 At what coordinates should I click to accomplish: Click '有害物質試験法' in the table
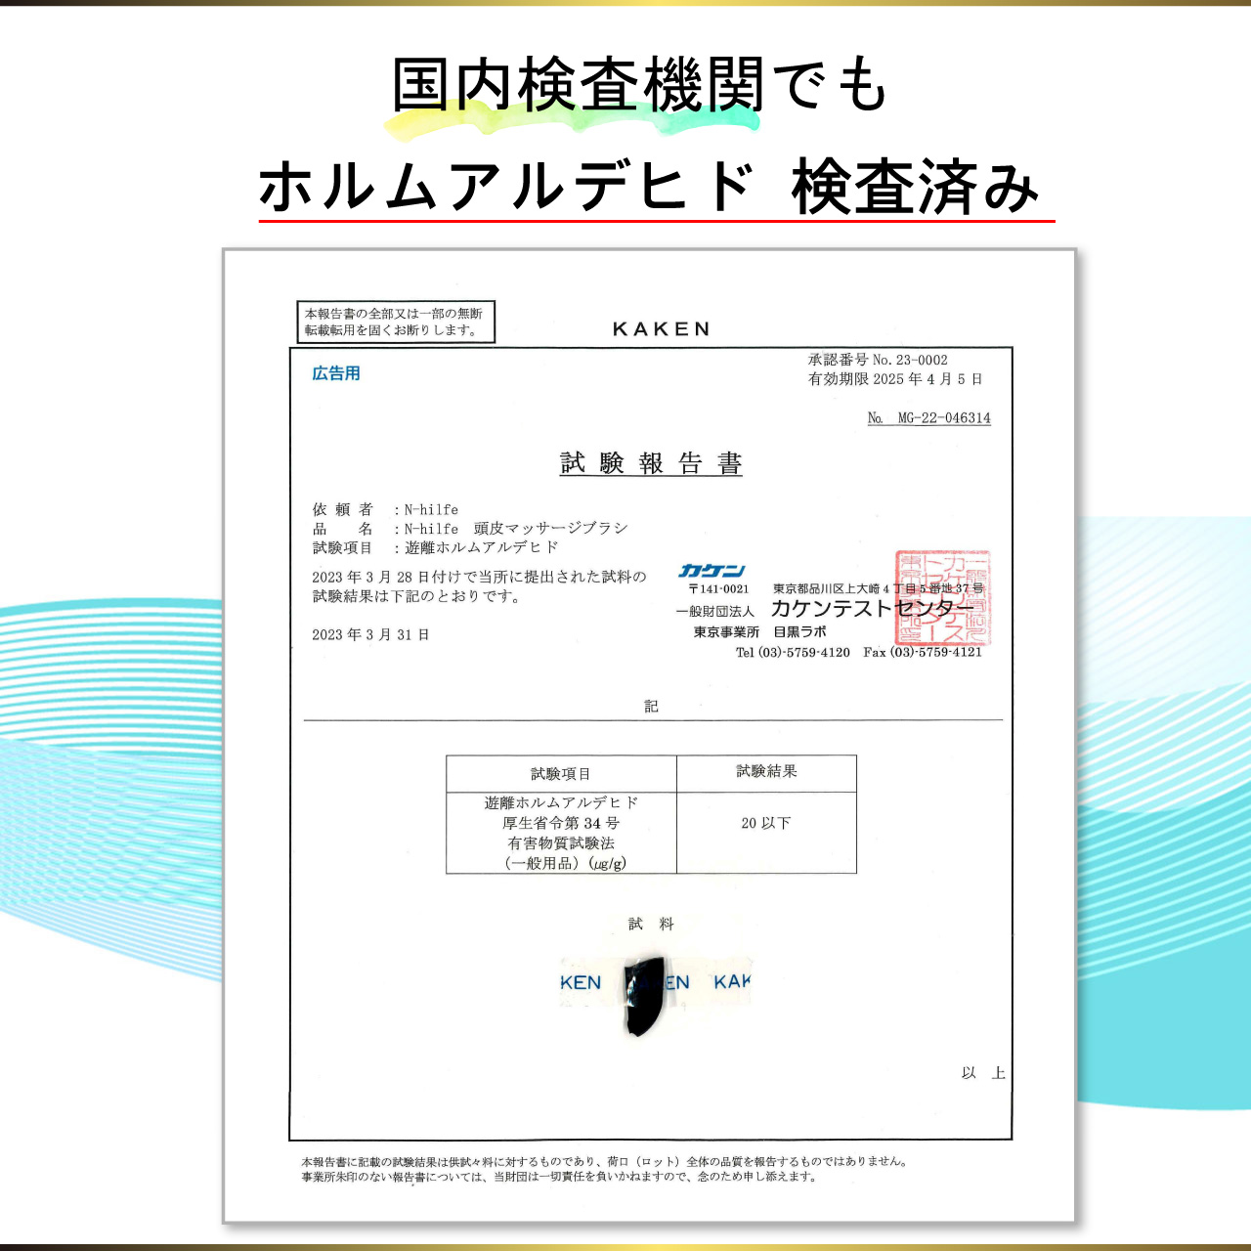561,842
